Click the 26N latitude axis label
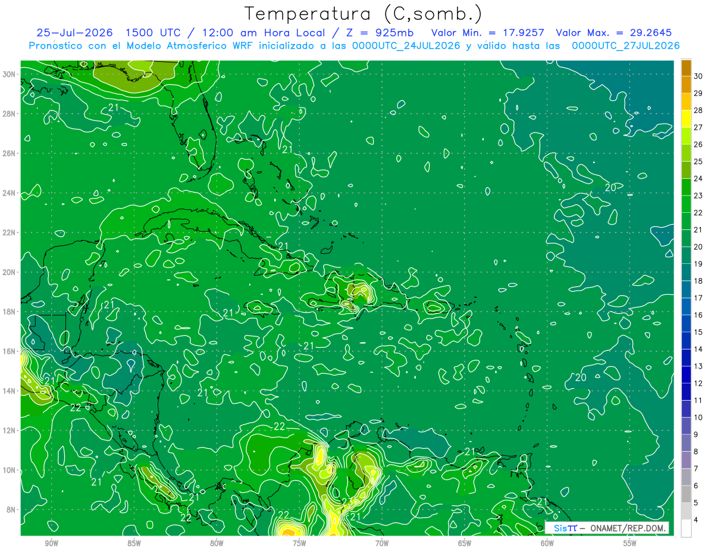The height and width of the screenshot is (551, 714). tap(8, 153)
